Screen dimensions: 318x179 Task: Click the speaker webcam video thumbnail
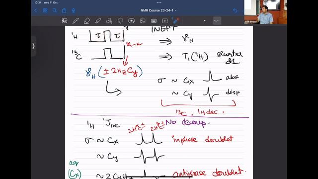[x=265, y=12]
